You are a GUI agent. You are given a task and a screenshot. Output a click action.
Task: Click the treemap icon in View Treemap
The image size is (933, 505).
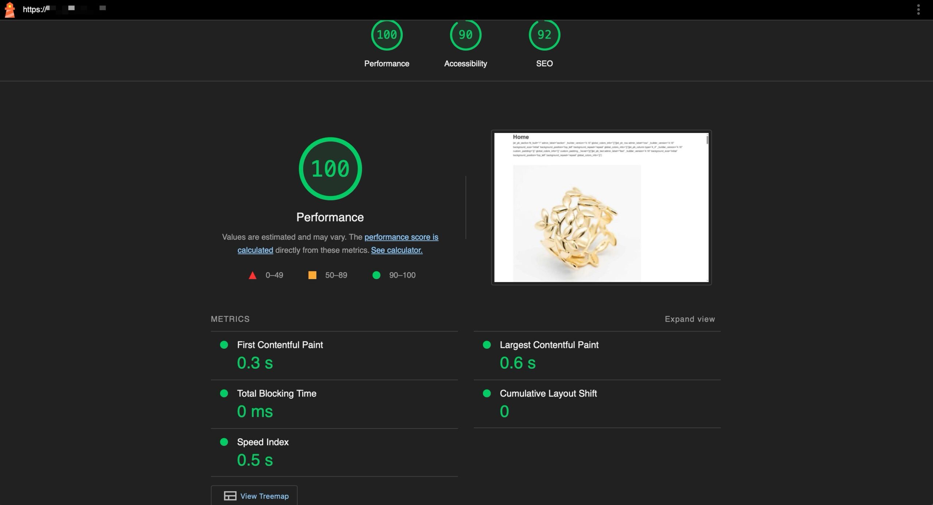[x=230, y=496]
